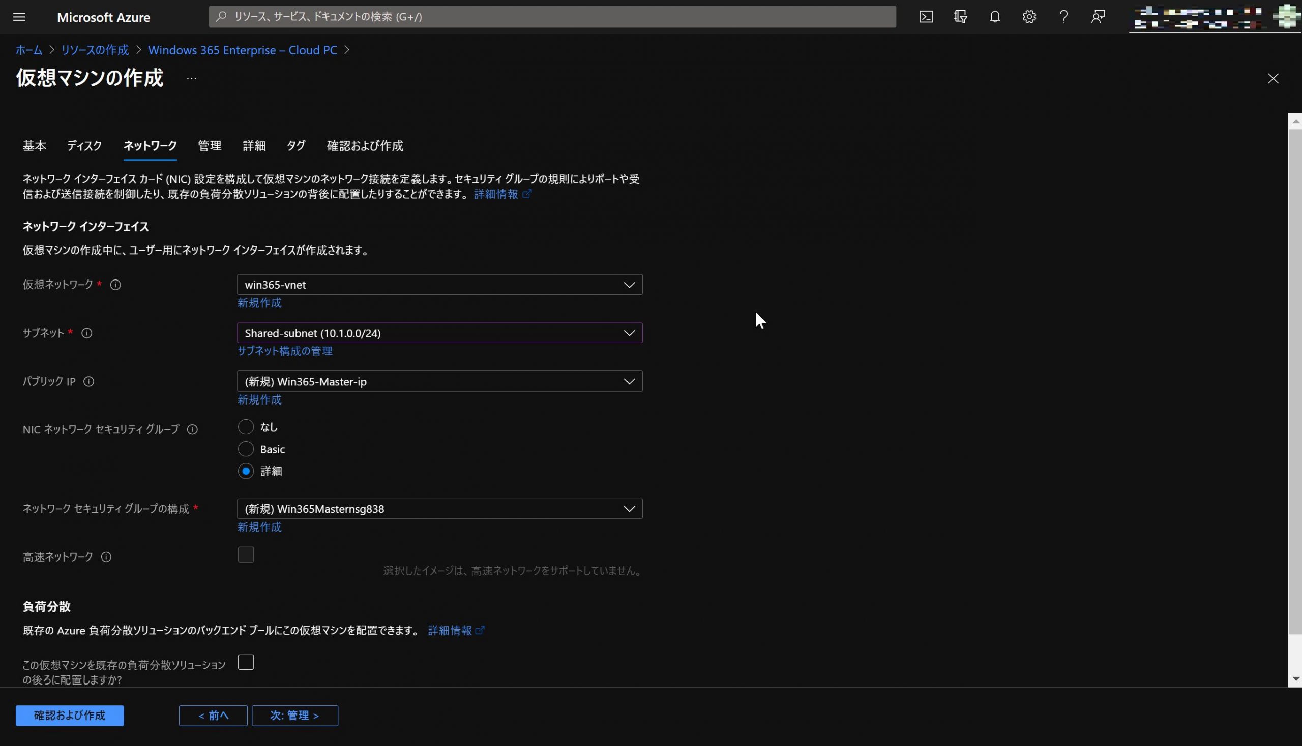1302x746 pixels.
Task: Switch to the ディスク tab
Action: pyautogui.click(x=84, y=146)
